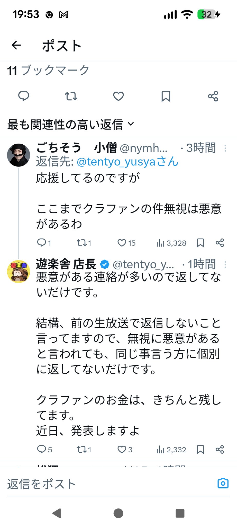Image resolution: width=237 pixels, height=527 pixels.
Task: Open ごちそう小僧's profile avatar
Action: coord(18,155)
